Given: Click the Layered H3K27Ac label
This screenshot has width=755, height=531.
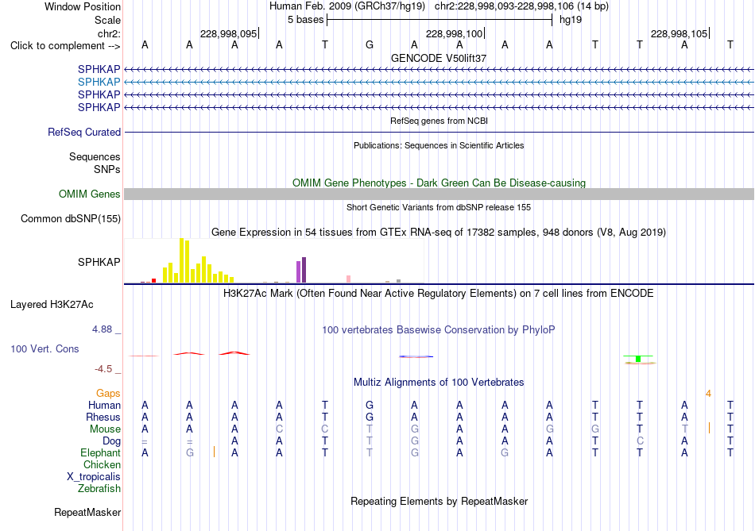Looking at the screenshot, I should (x=52, y=305).
